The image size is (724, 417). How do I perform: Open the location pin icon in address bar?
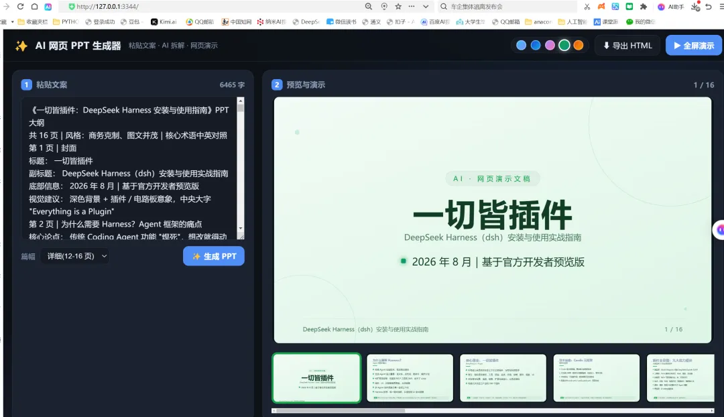(x=384, y=7)
